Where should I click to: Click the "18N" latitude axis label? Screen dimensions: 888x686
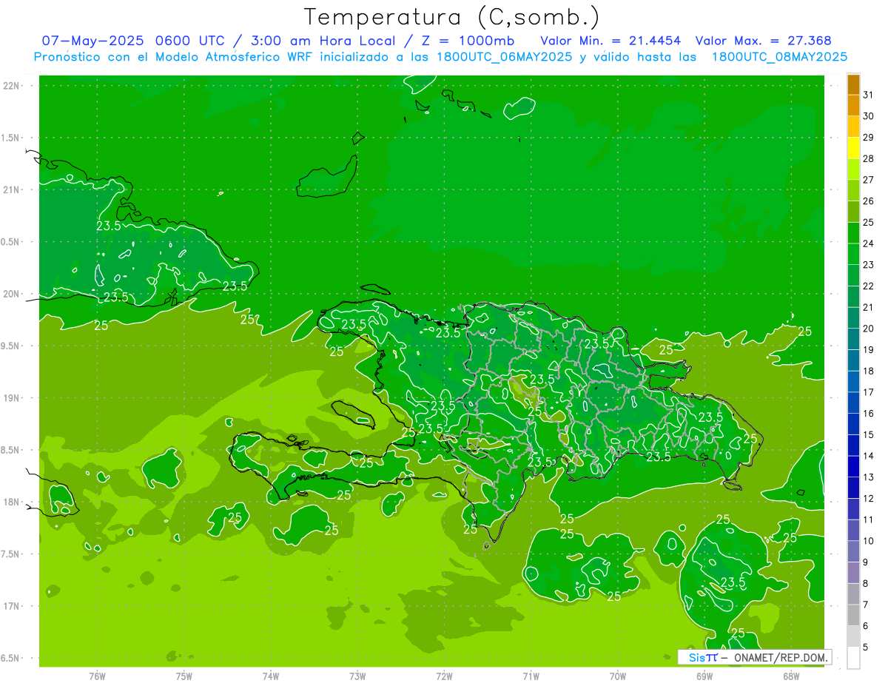(x=12, y=502)
